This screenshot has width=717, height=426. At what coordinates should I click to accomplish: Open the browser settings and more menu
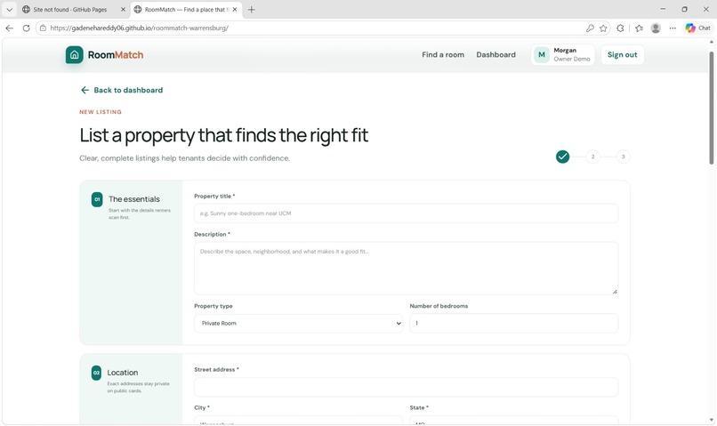(x=673, y=28)
